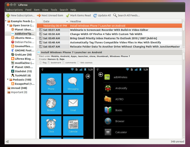190x147 pixels.
Task: Select the AddictiveTips feed icon
Action: click(x=13, y=34)
